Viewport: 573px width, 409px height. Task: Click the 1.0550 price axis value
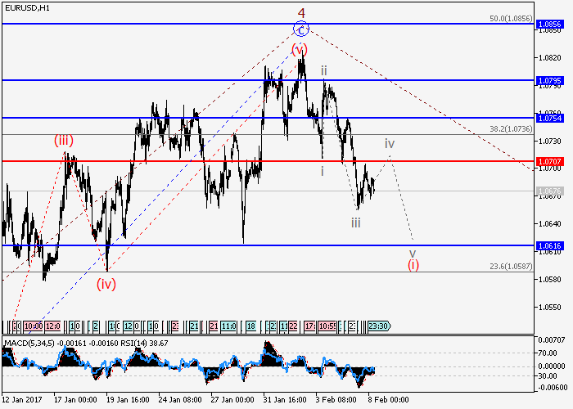pyautogui.click(x=549, y=307)
